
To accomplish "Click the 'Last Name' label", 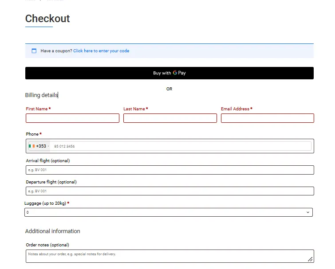I will click(134, 109).
